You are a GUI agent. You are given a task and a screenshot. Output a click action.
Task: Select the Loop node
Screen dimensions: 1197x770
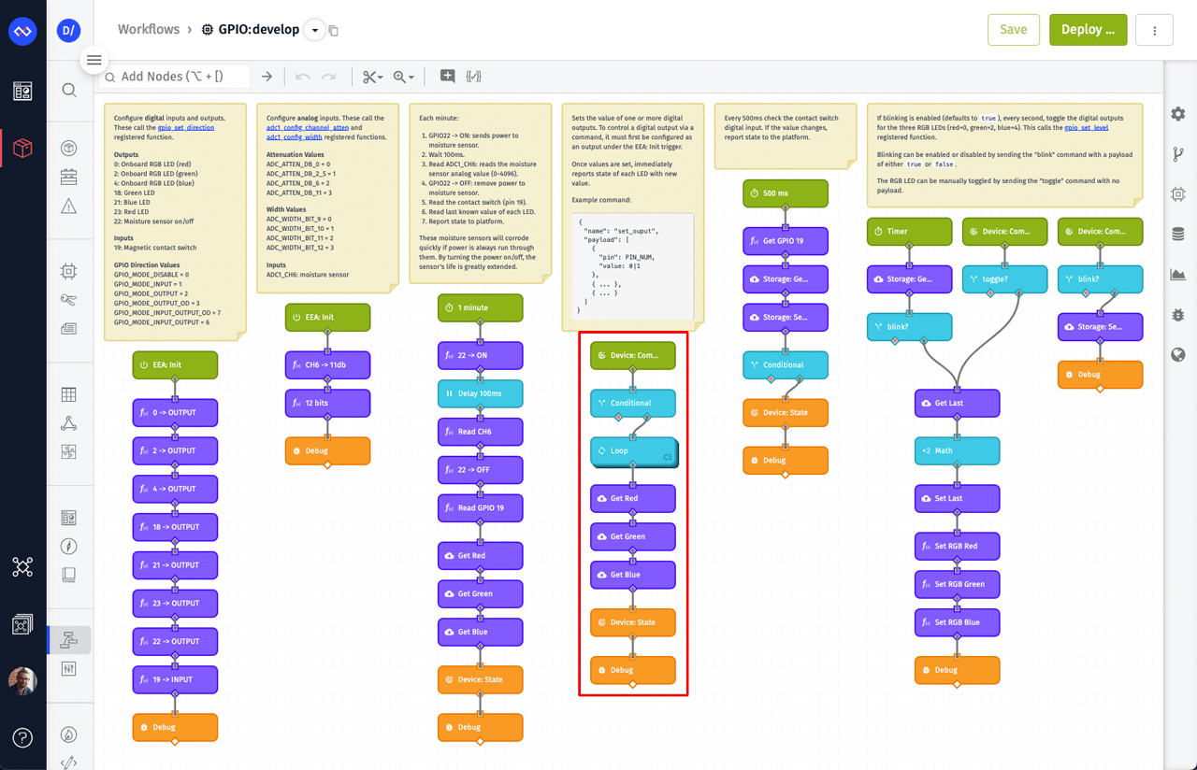(x=633, y=450)
